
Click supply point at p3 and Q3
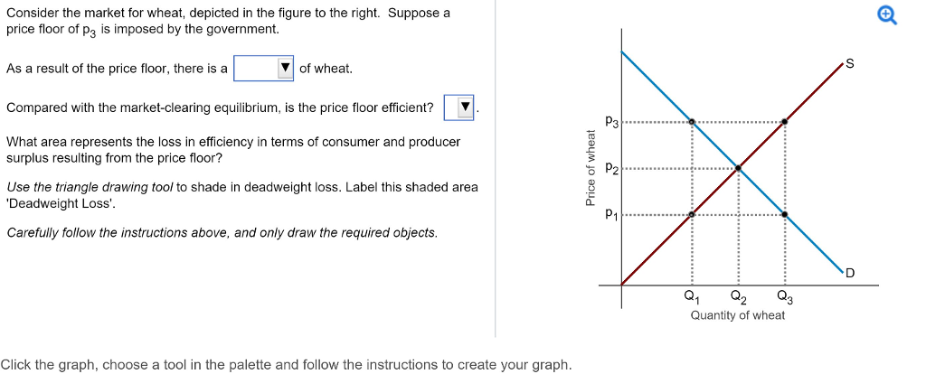[x=784, y=122]
